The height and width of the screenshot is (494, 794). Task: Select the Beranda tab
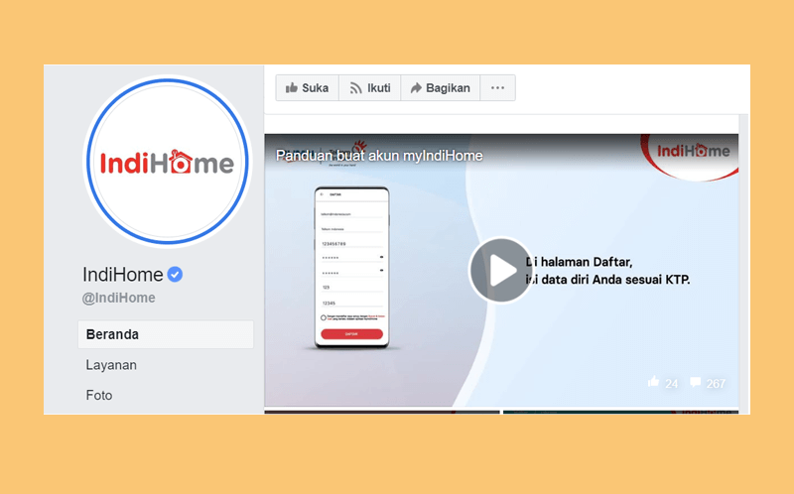tap(166, 334)
